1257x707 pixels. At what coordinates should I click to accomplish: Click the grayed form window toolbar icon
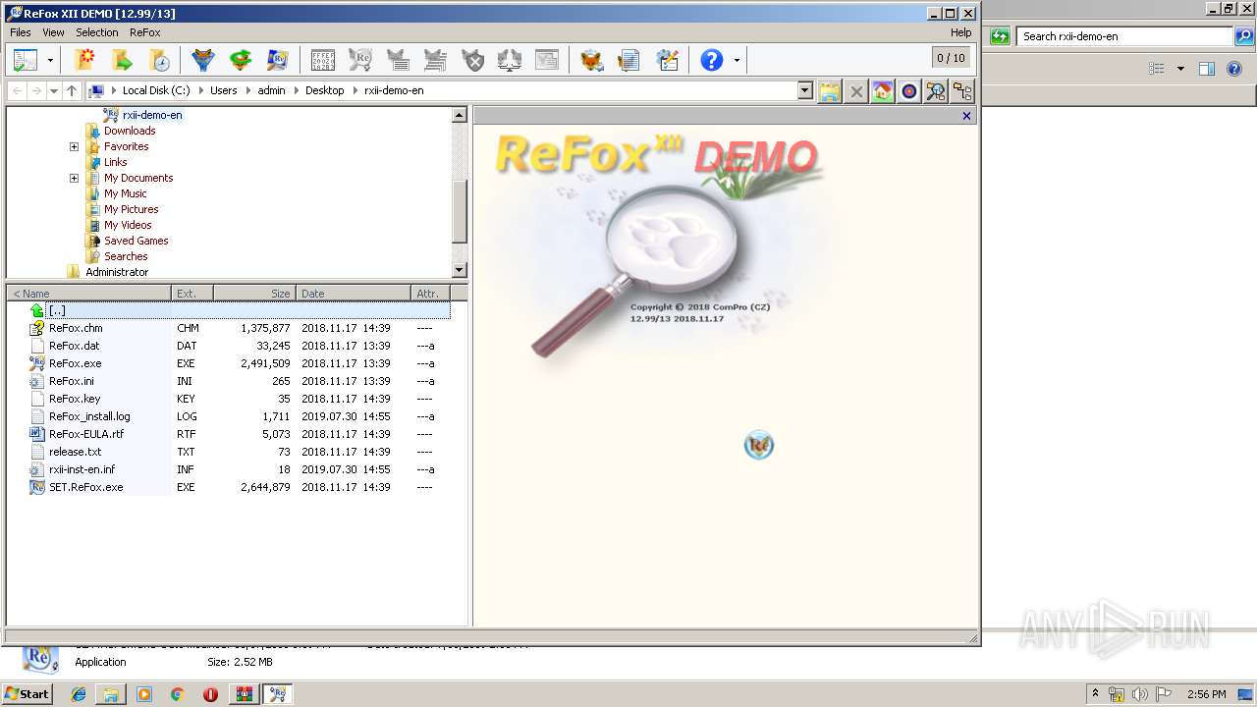[547, 60]
